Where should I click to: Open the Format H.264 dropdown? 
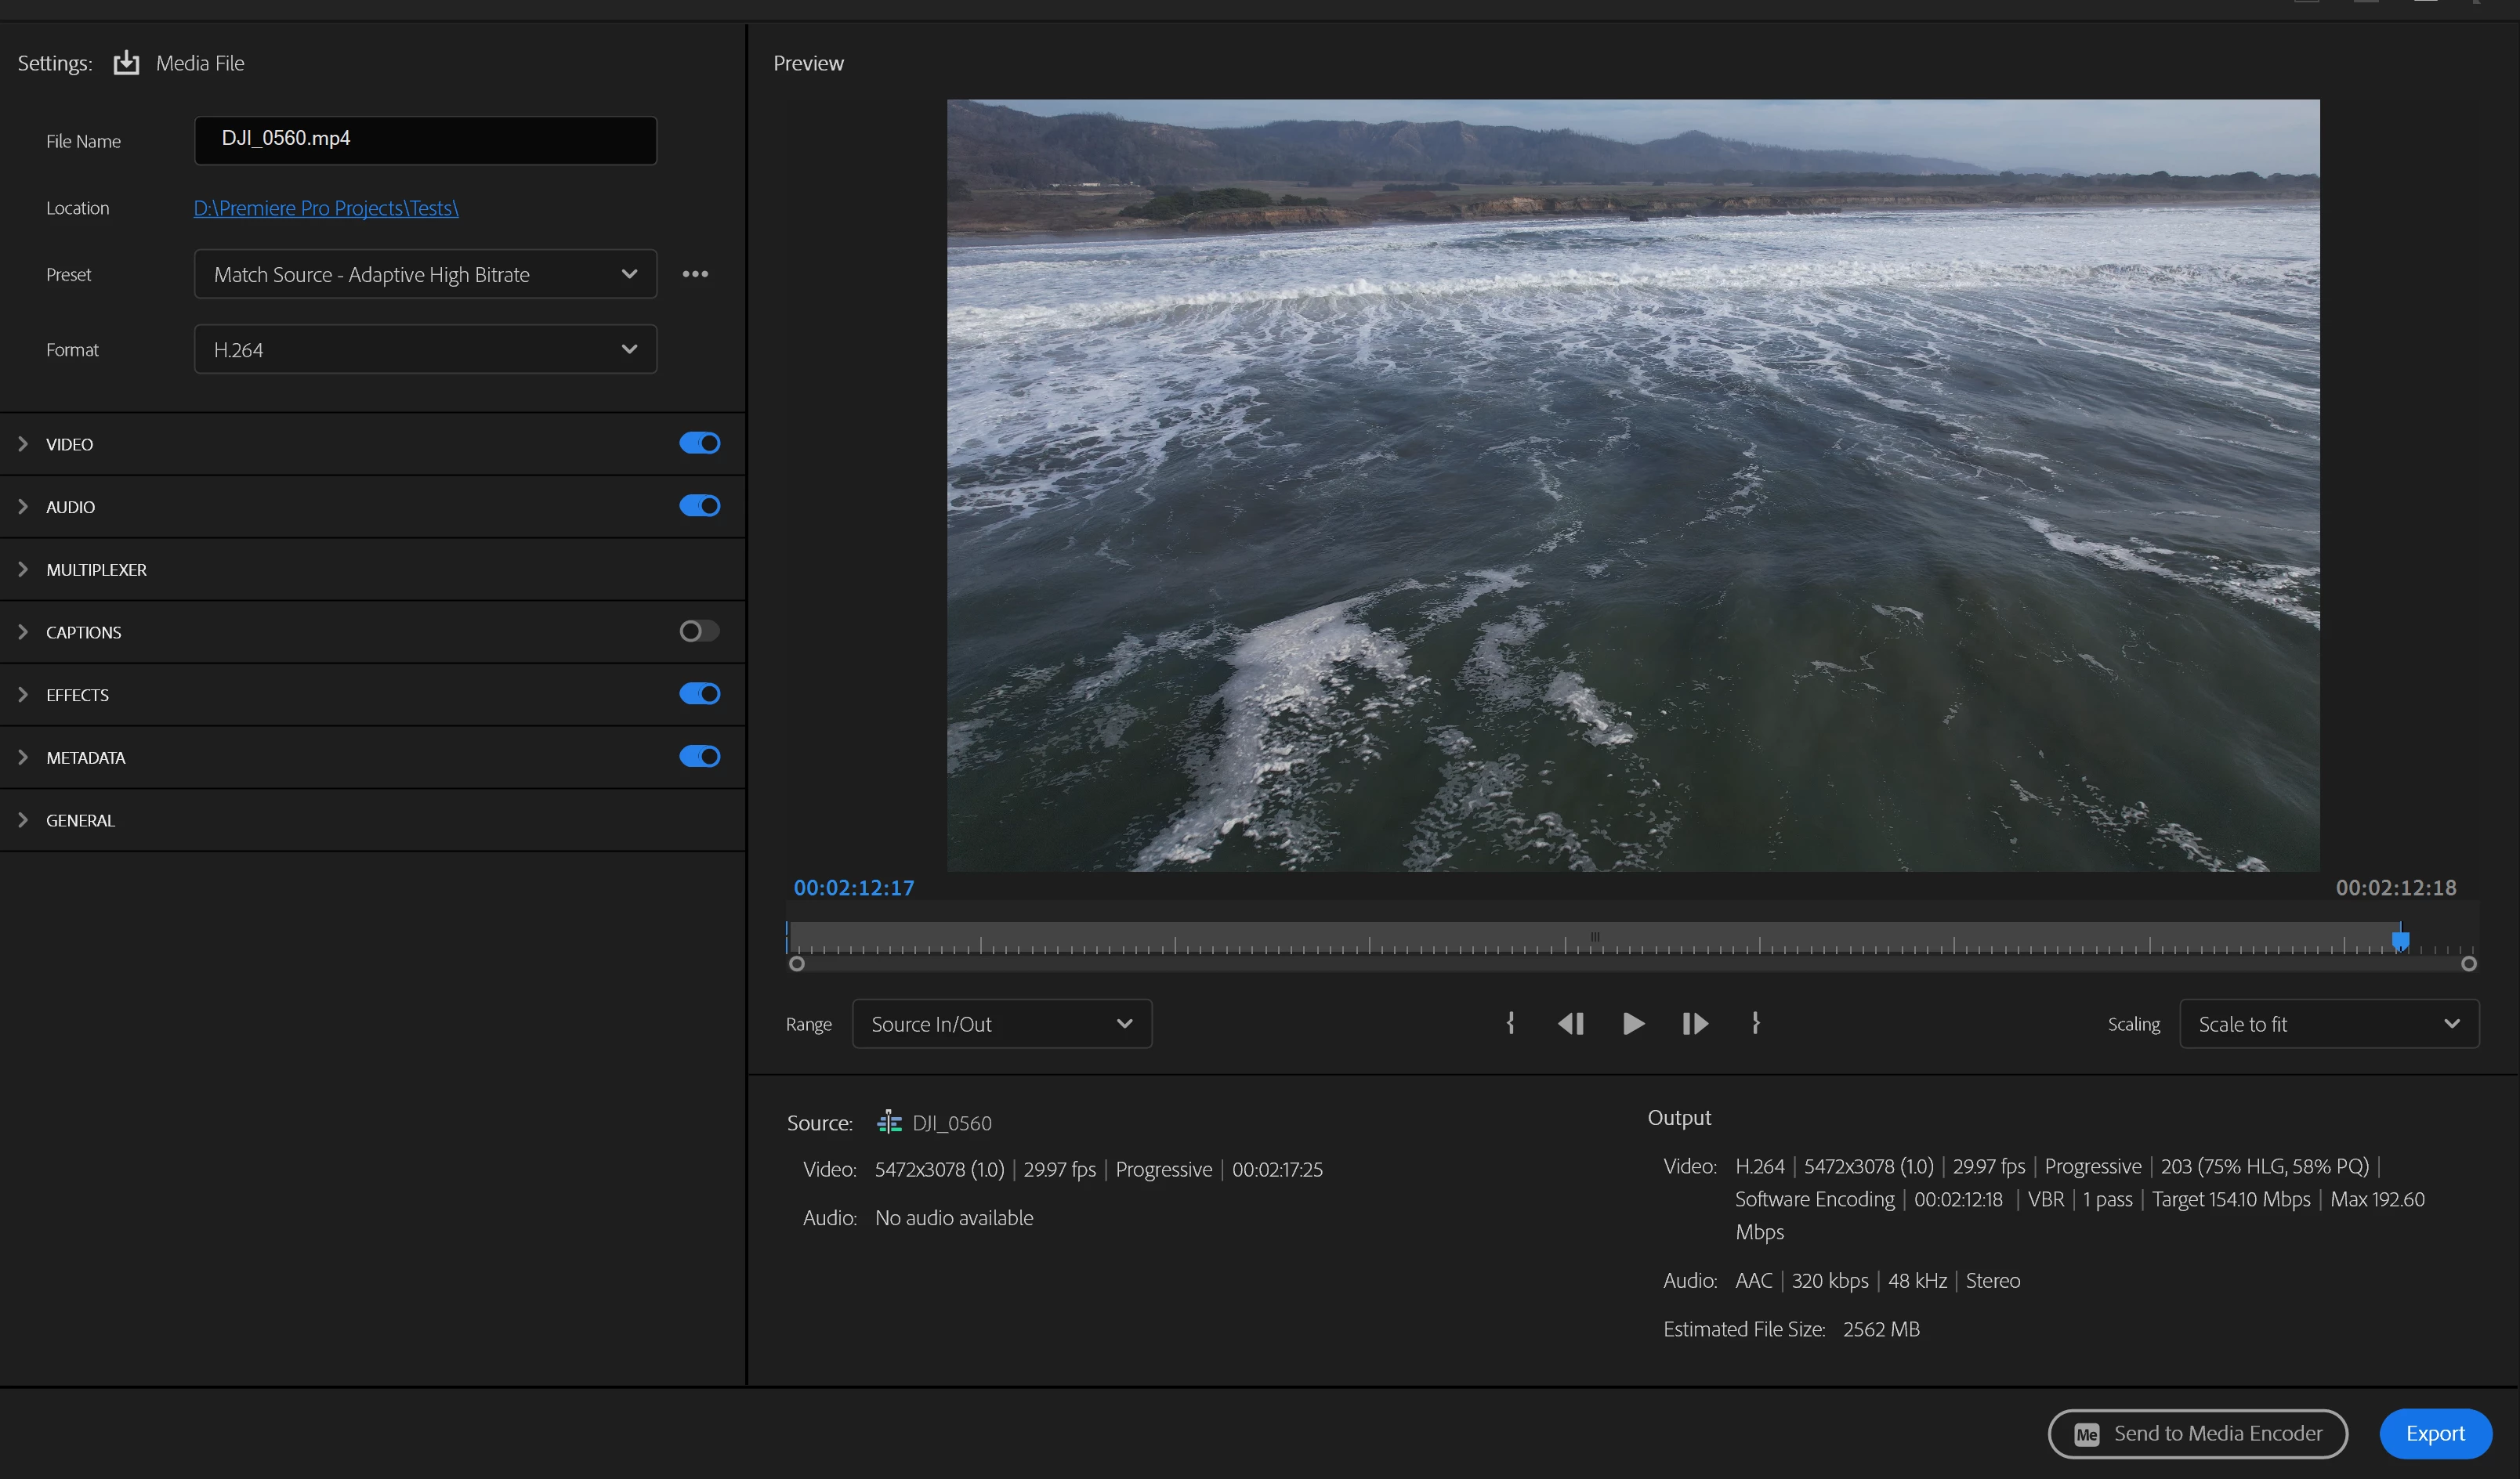tap(425, 349)
